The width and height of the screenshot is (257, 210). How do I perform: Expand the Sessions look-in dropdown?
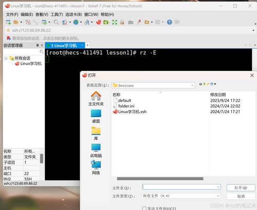point(192,85)
